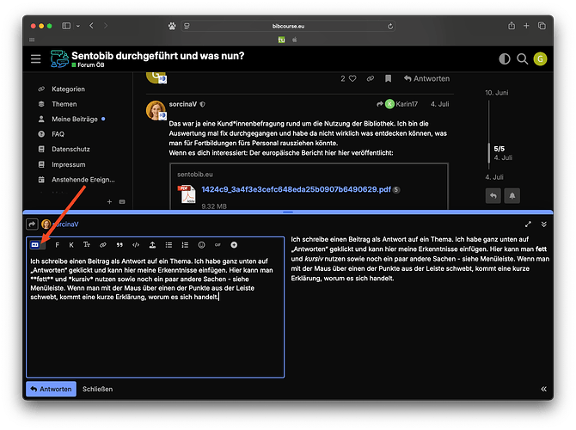
Task: Open the text size formatting menu
Action: tap(87, 245)
